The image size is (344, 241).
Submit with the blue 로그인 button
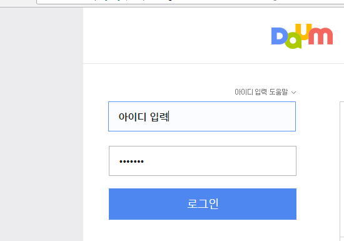pyautogui.click(x=203, y=204)
